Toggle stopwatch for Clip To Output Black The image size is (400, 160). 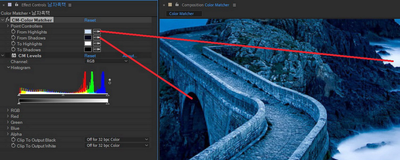[x=13, y=140]
